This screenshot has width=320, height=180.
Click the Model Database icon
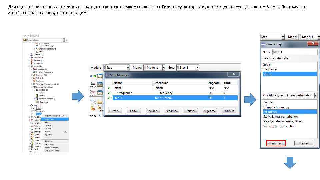(24, 40)
